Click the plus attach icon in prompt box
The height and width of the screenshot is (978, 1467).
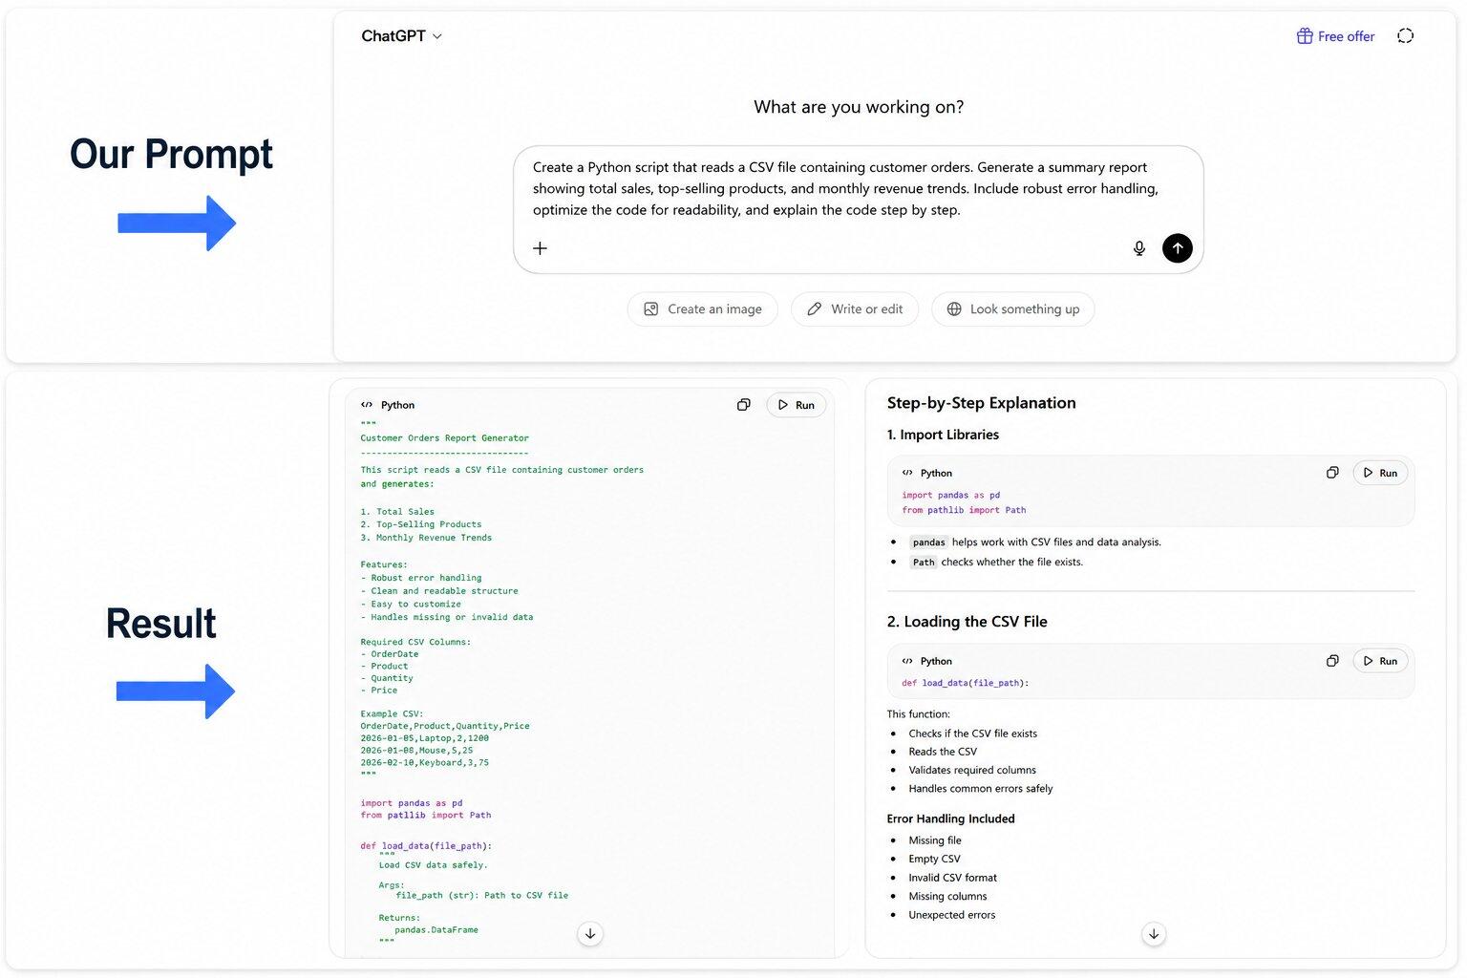tap(540, 248)
